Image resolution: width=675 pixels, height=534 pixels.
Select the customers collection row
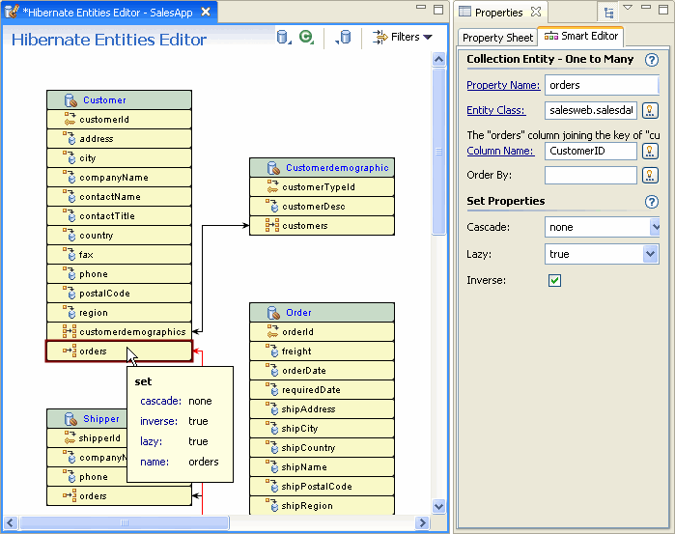tap(322, 226)
